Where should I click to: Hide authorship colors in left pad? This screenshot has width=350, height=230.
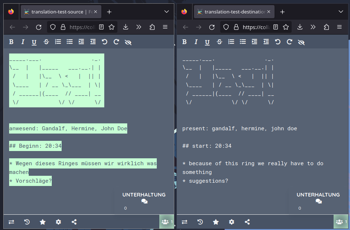(128, 42)
